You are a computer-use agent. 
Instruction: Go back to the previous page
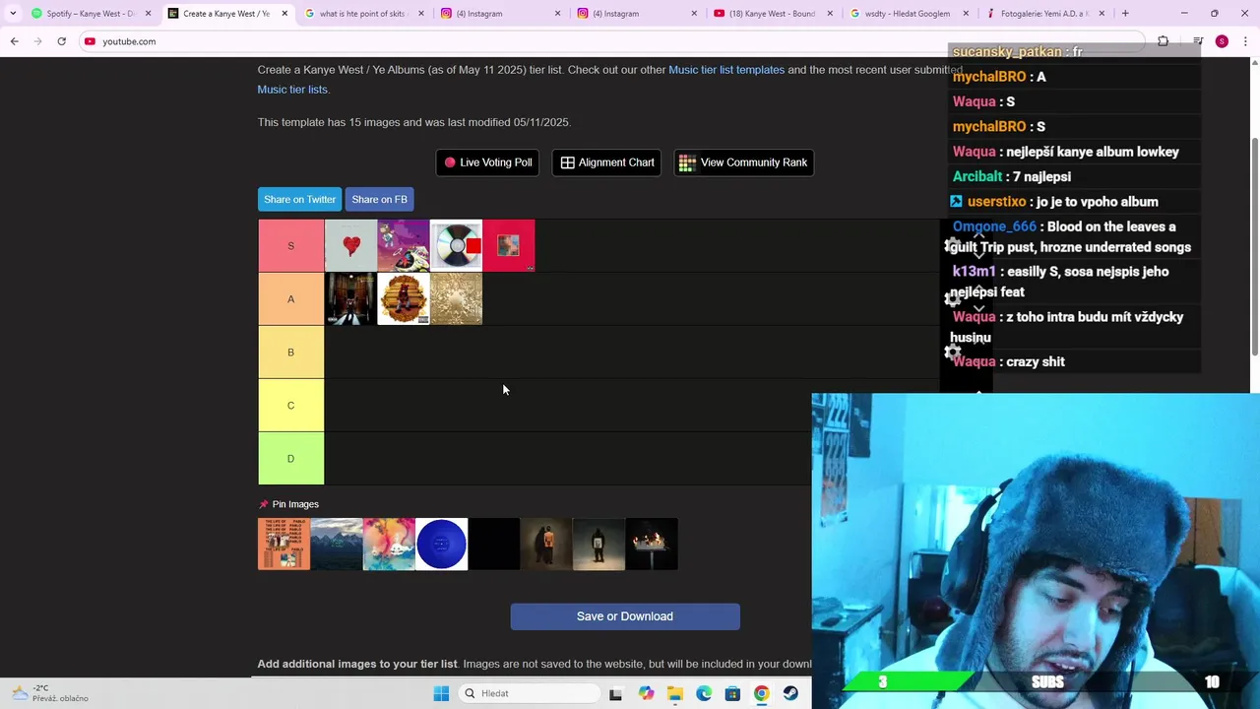(x=14, y=41)
